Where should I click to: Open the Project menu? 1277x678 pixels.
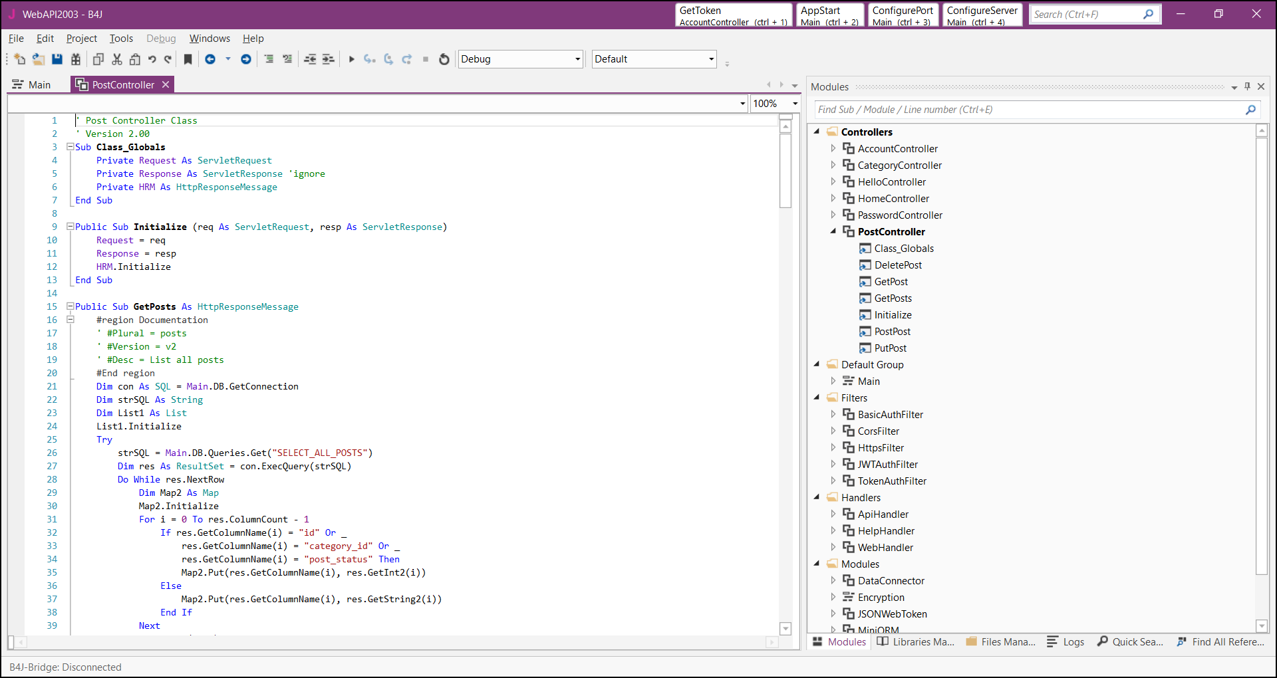click(81, 39)
